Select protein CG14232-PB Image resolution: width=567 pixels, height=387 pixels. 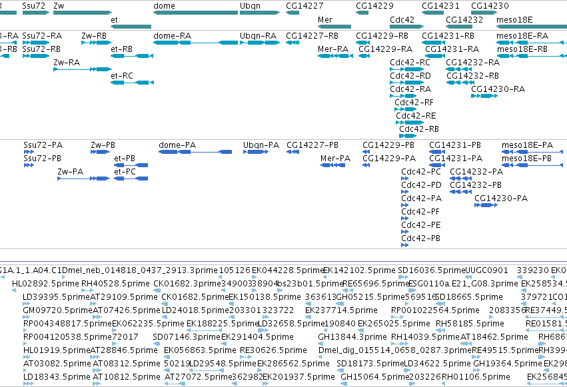(x=460, y=192)
